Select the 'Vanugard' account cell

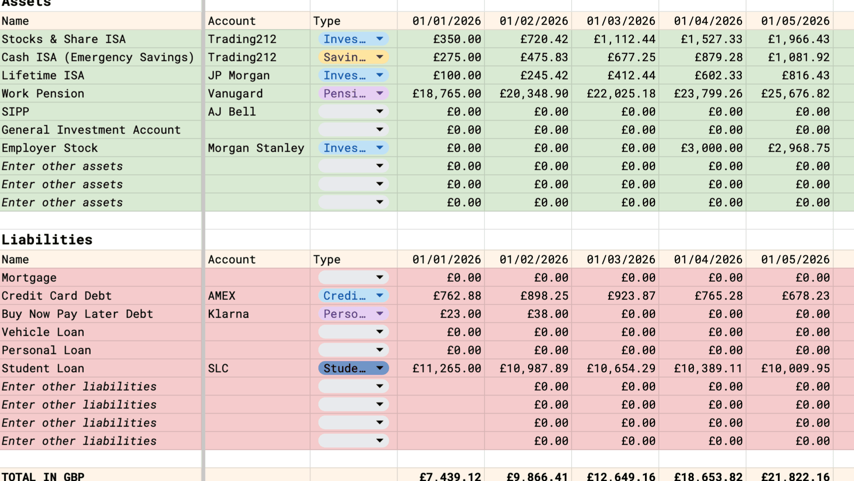[x=257, y=93]
